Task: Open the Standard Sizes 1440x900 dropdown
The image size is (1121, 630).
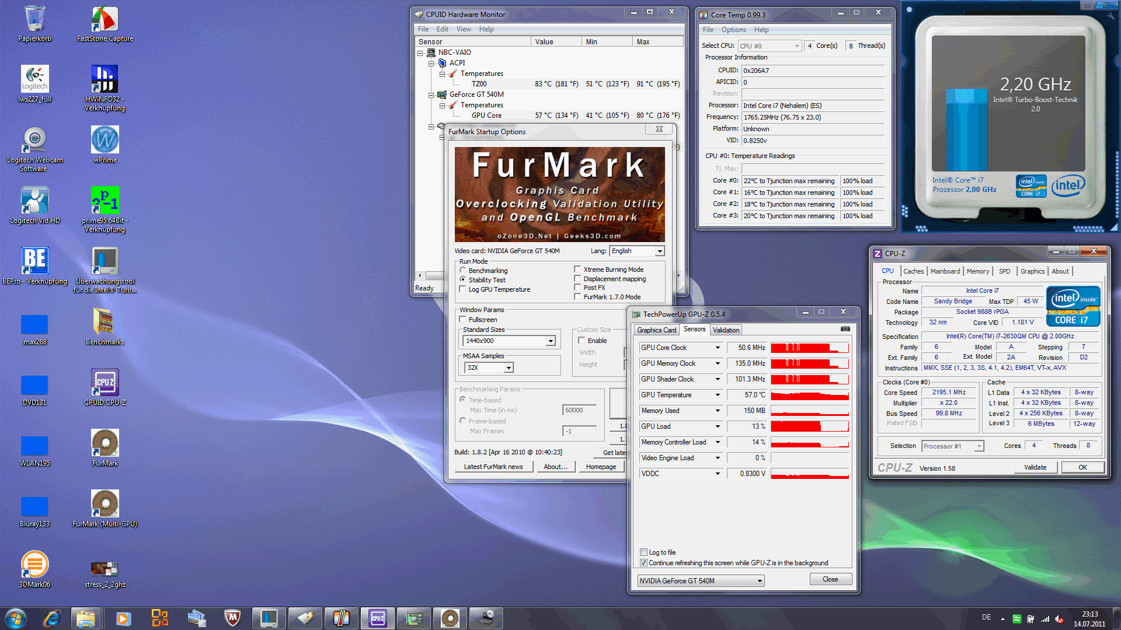Action: [550, 341]
